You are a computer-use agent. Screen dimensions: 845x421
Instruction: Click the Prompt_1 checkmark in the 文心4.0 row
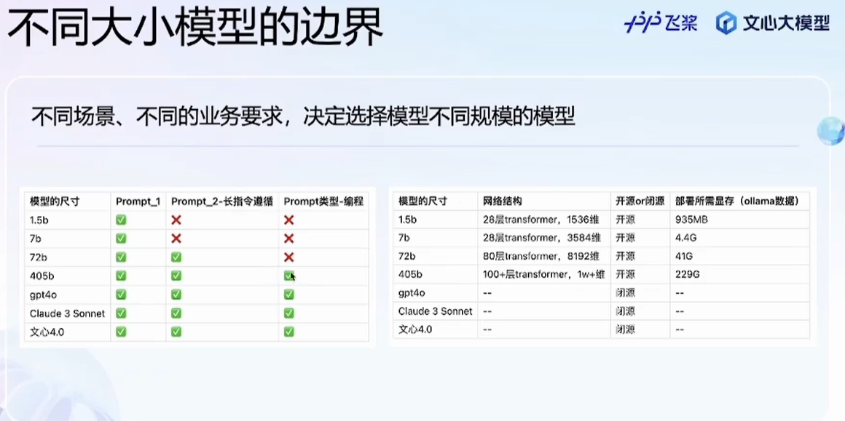(121, 332)
